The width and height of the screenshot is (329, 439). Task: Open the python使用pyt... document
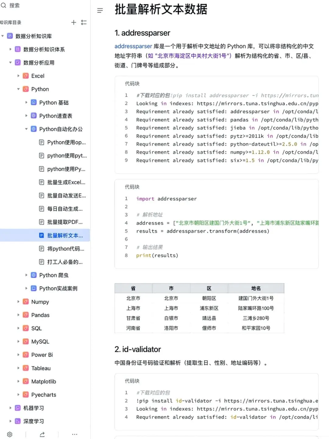click(62, 155)
